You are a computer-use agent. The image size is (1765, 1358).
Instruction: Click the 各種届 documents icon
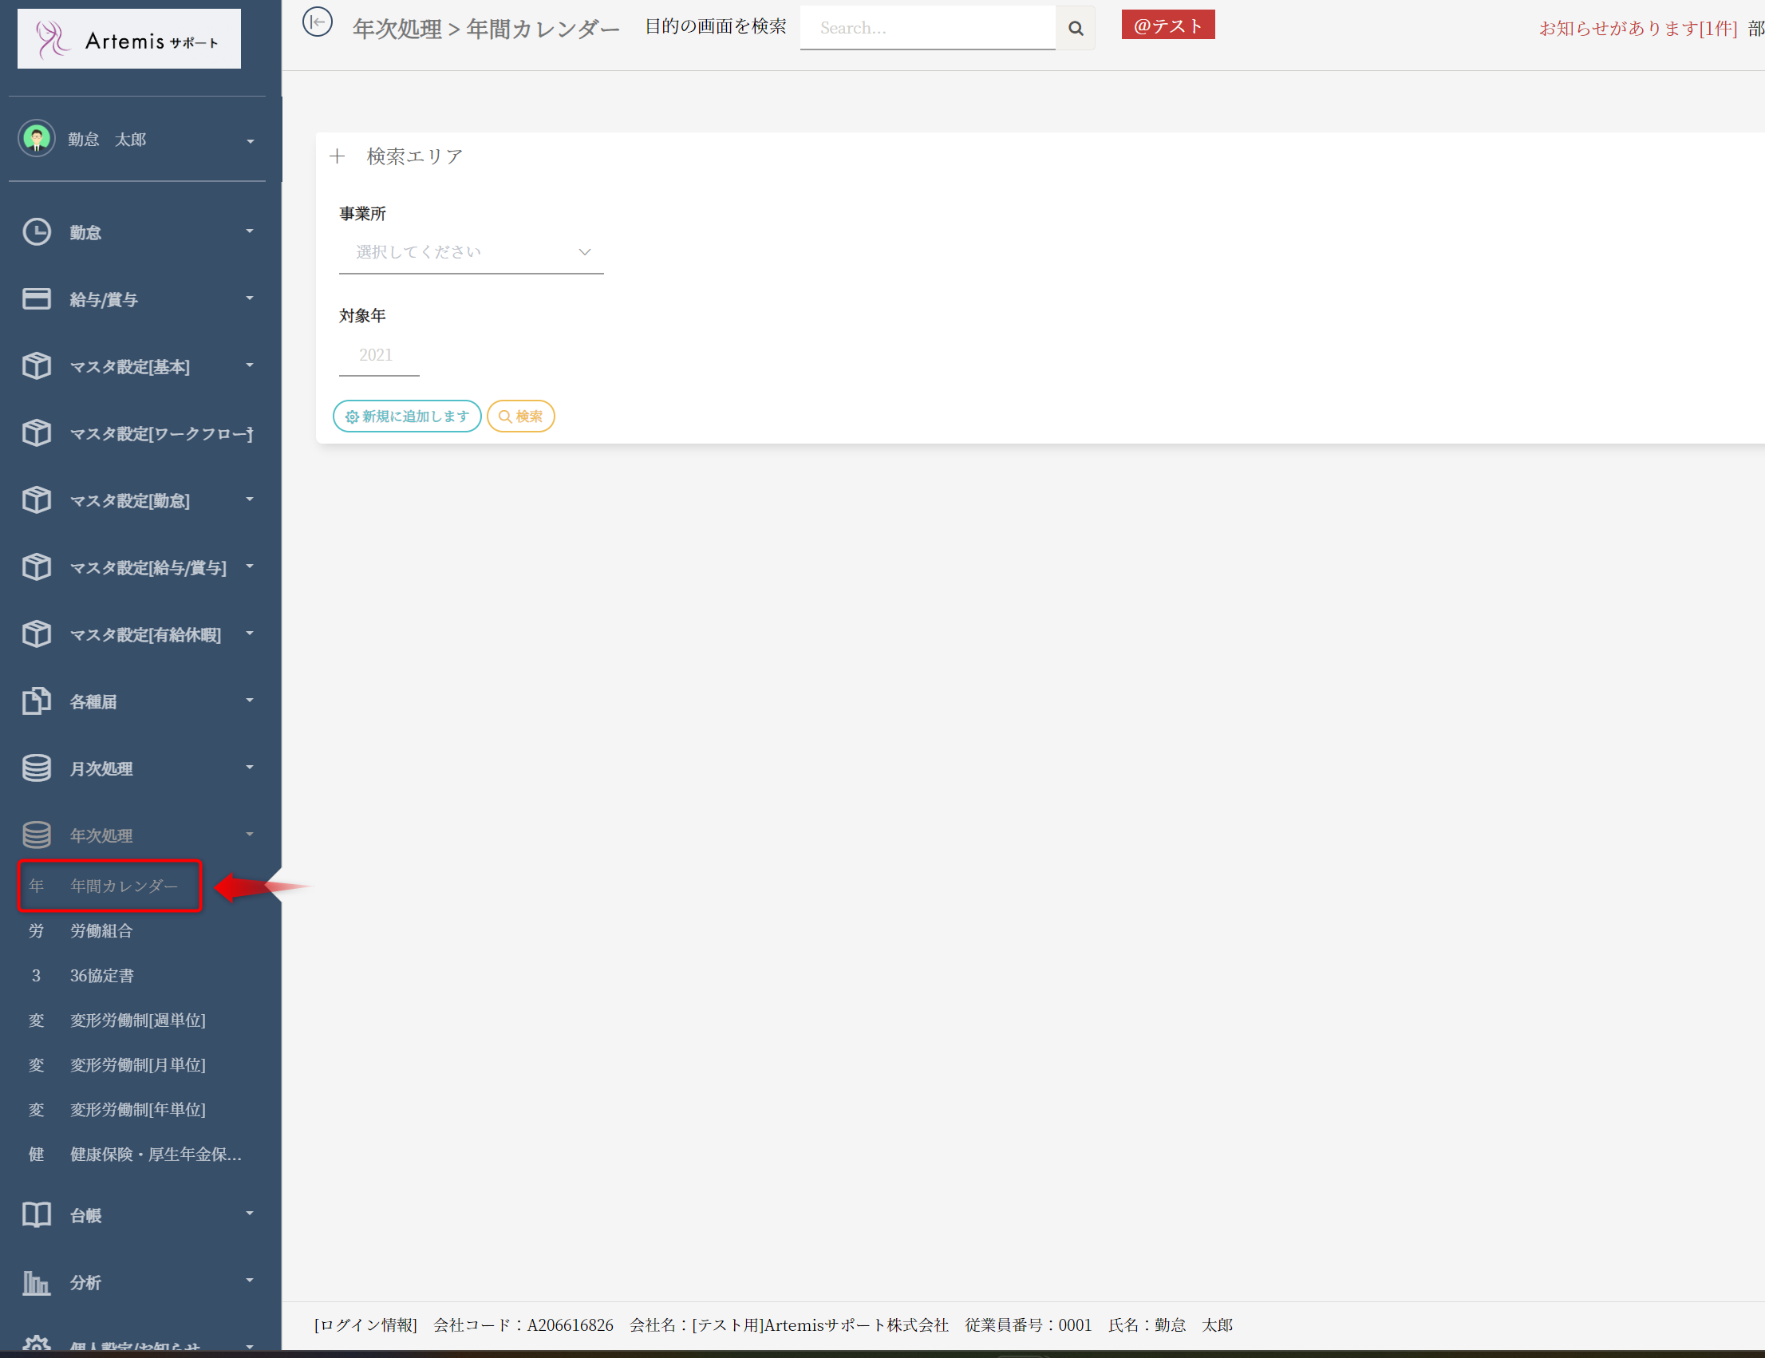(37, 701)
